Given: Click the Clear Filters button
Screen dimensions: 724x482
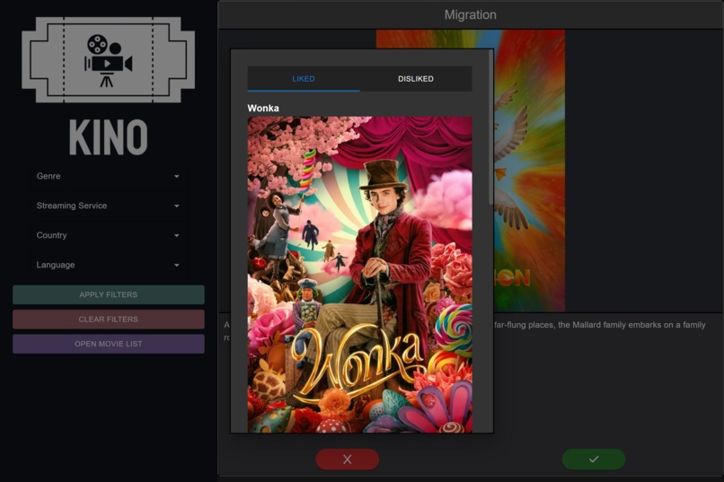Looking at the screenshot, I should tap(109, 320).
